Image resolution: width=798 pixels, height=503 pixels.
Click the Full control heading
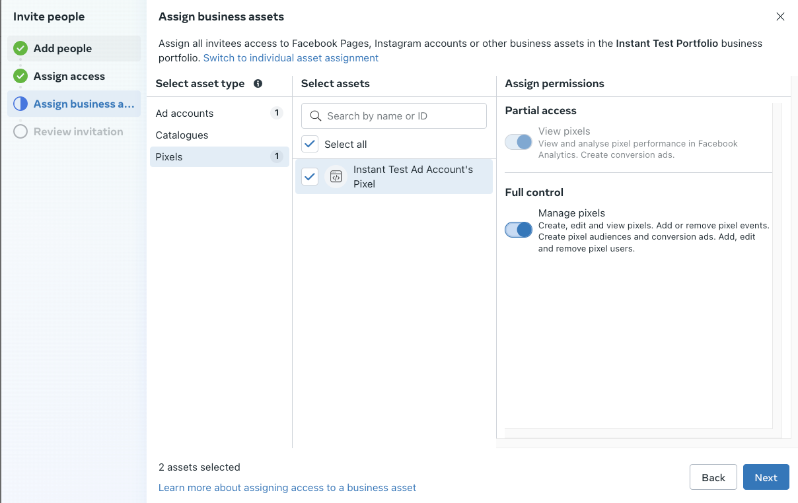pyautogui.click(x=534, y=192)
